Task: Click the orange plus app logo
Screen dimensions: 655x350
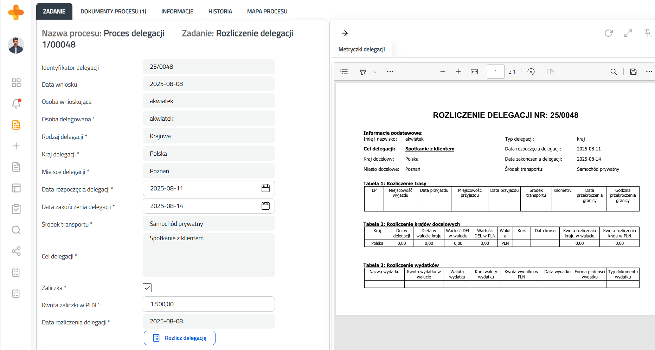Action: [x=16, y=13]
